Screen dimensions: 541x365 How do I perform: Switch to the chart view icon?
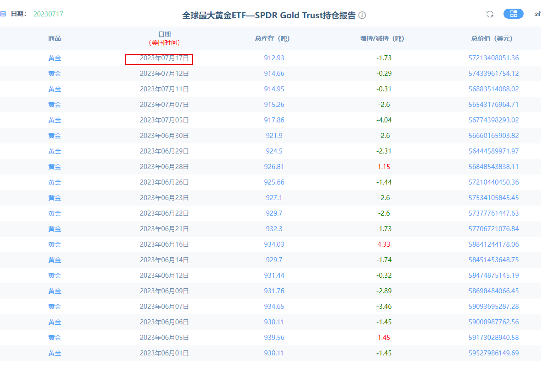537,14
